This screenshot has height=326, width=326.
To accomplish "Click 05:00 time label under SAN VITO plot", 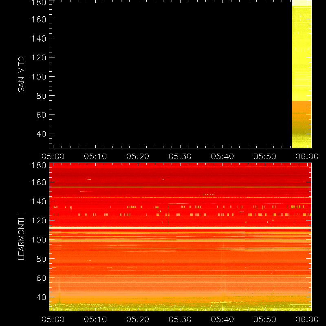I will click(x=53, y=156).
